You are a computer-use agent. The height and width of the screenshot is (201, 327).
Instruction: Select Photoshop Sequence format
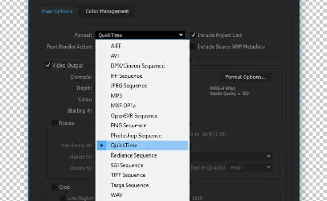pyautogui.click(x=142, y=136)
